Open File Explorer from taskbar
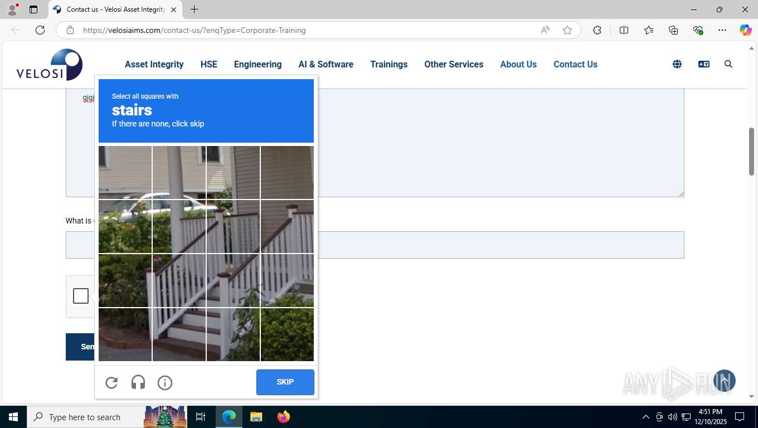Viewport: 758px width, 428px height. pyautogui.click(x=256, y=417)
